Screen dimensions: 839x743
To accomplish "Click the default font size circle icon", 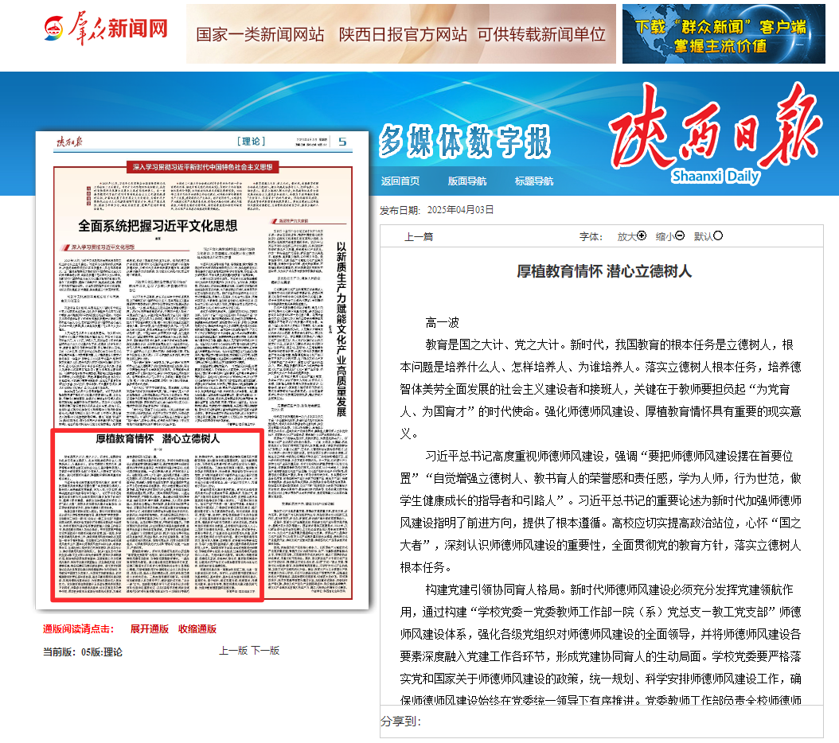I will pyautogui.click(x=718, y=235).
